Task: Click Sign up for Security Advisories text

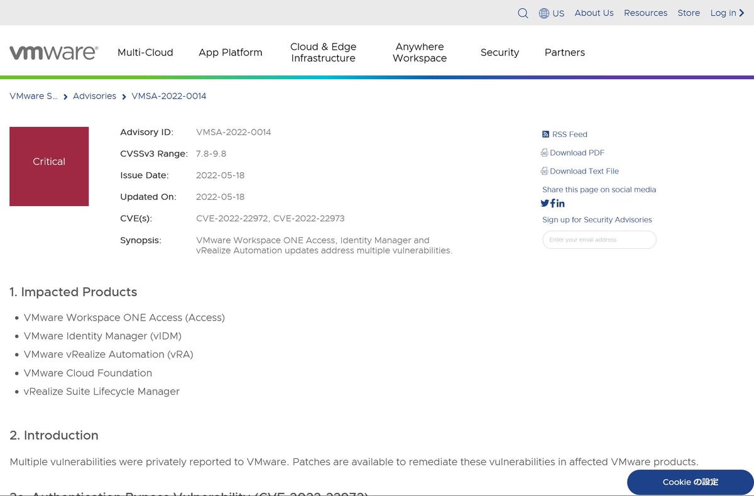Action: (x=597, y=220)
